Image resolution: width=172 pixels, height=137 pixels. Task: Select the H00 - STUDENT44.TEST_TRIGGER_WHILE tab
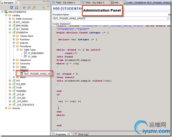pos(148,3)
